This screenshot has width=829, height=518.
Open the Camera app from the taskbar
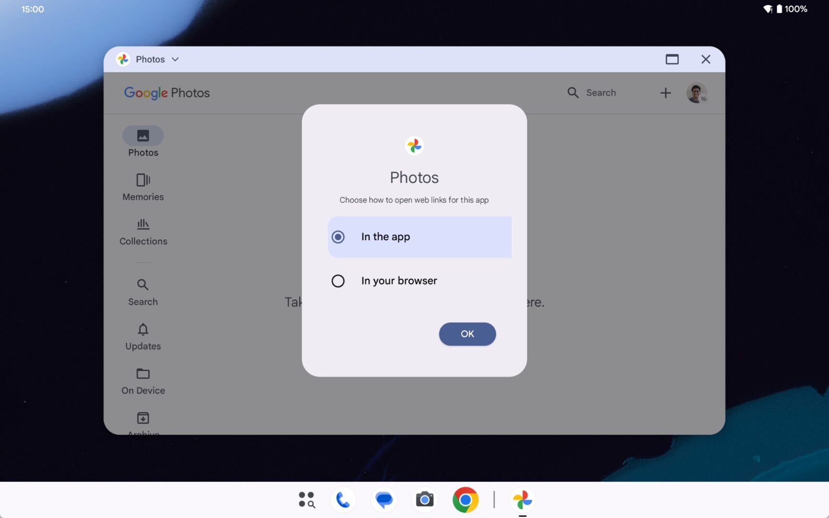425,499
